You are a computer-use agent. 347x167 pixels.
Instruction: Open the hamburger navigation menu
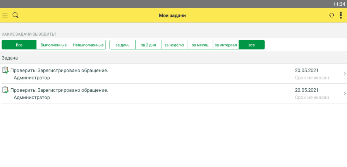[5, 15]
